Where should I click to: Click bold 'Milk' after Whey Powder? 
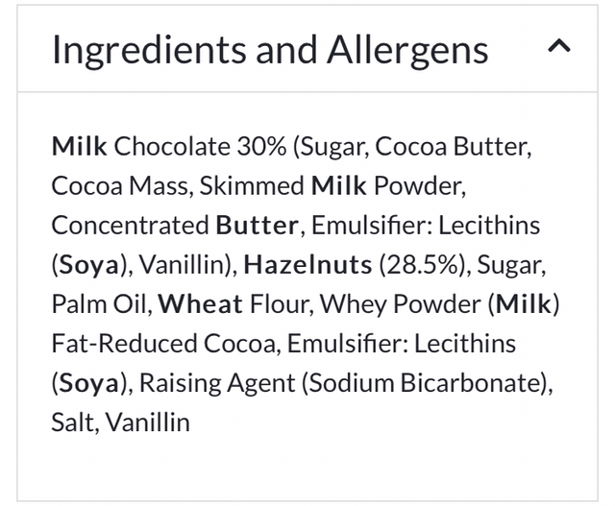pos(523,303)
